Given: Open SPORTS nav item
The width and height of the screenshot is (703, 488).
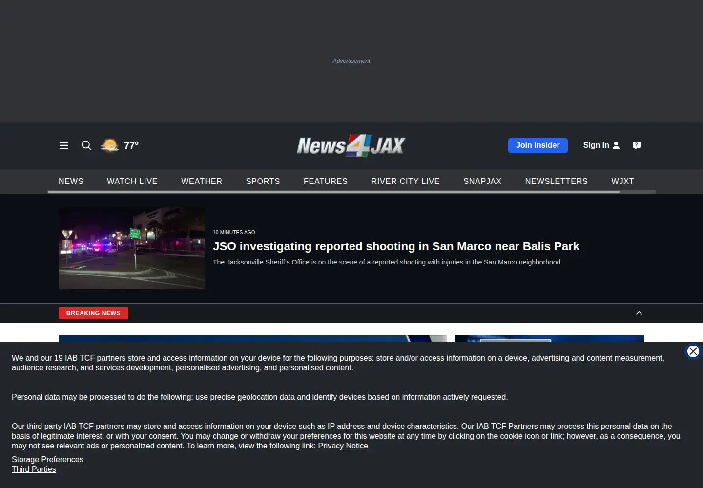Looking at the screenshot, I should (x=263, y=181).
